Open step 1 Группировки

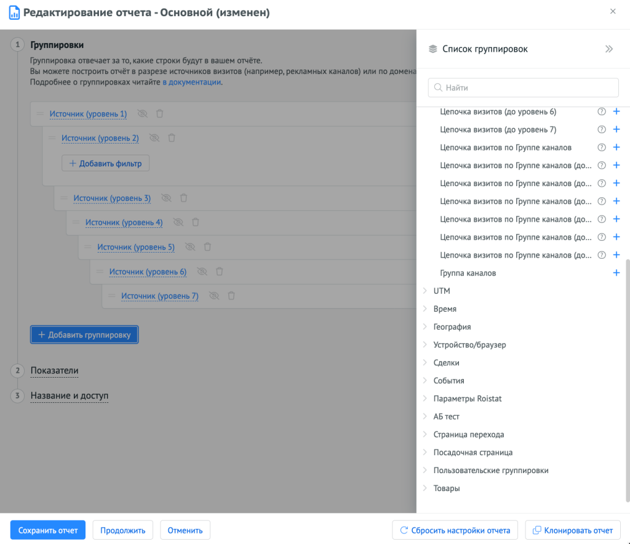tap(57, 44)
